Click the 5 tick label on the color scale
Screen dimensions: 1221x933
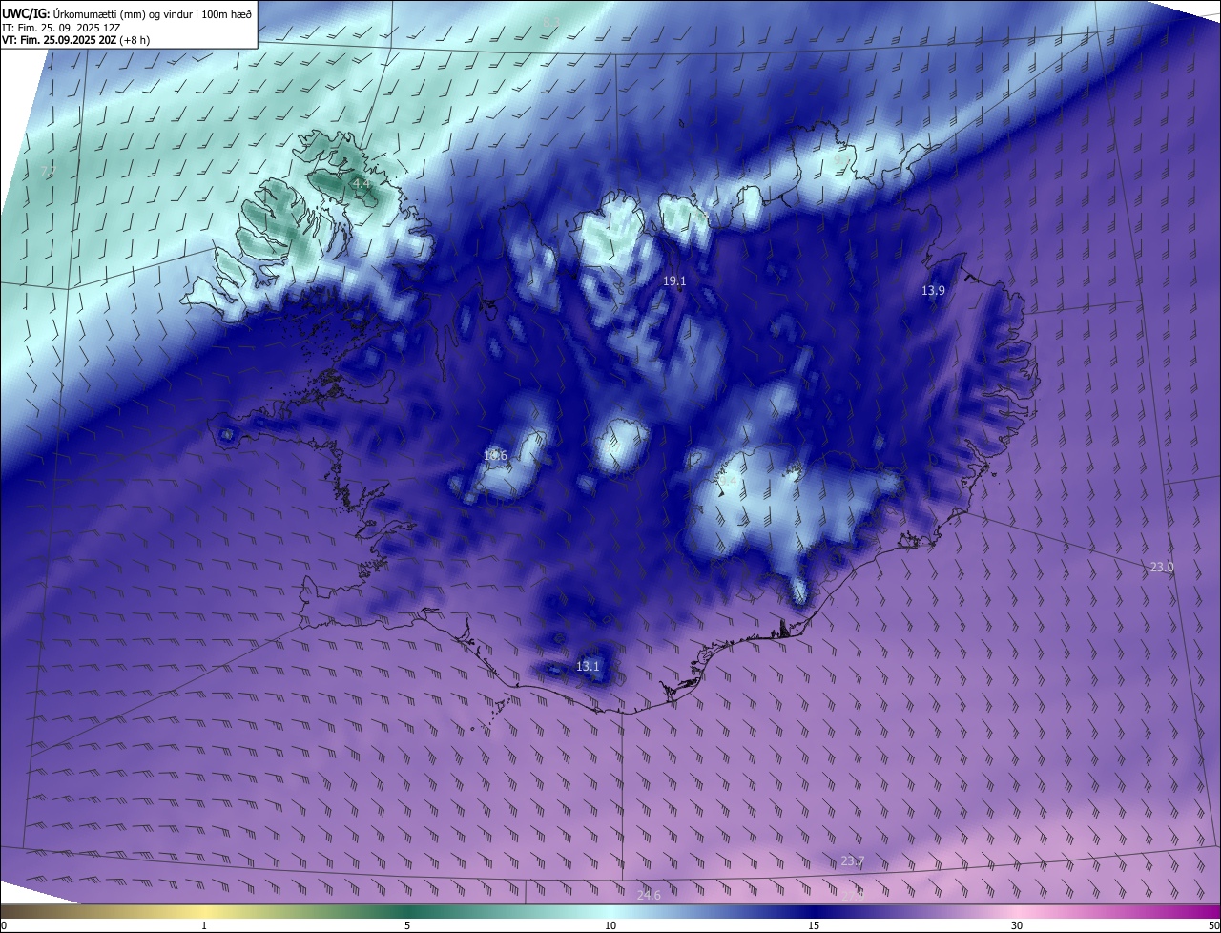click(x=407, y=925)
